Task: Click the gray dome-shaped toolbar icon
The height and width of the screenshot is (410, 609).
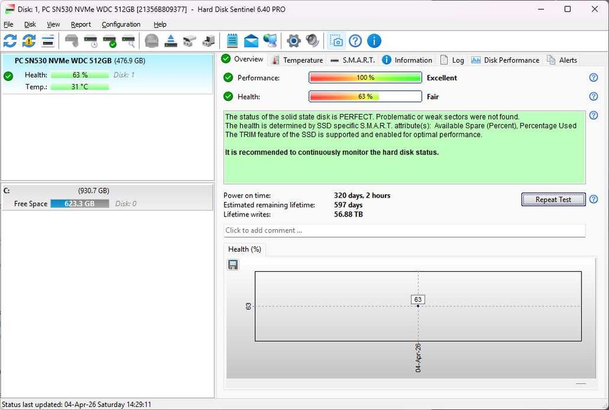Action: [x=152, y=41]
